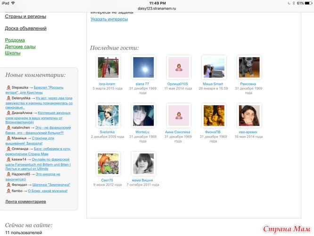Open Лента комментариев feed link
The height and width of the screenshot is (236, 314).
tap(25, 202)
